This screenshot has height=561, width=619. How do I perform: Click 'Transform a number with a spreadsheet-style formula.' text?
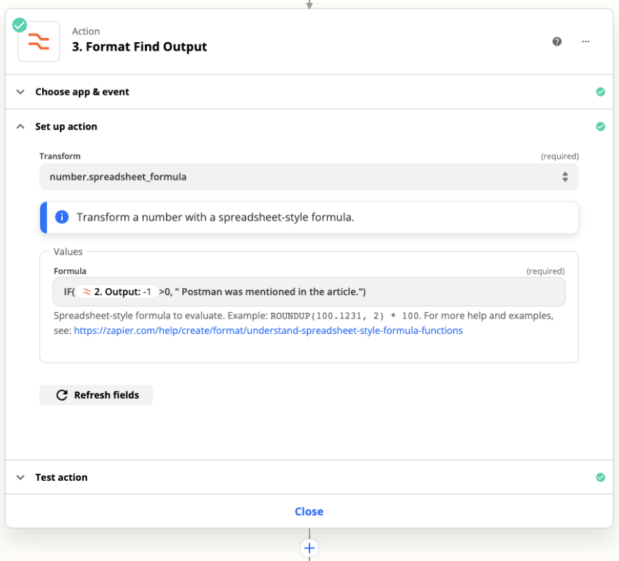215,217
